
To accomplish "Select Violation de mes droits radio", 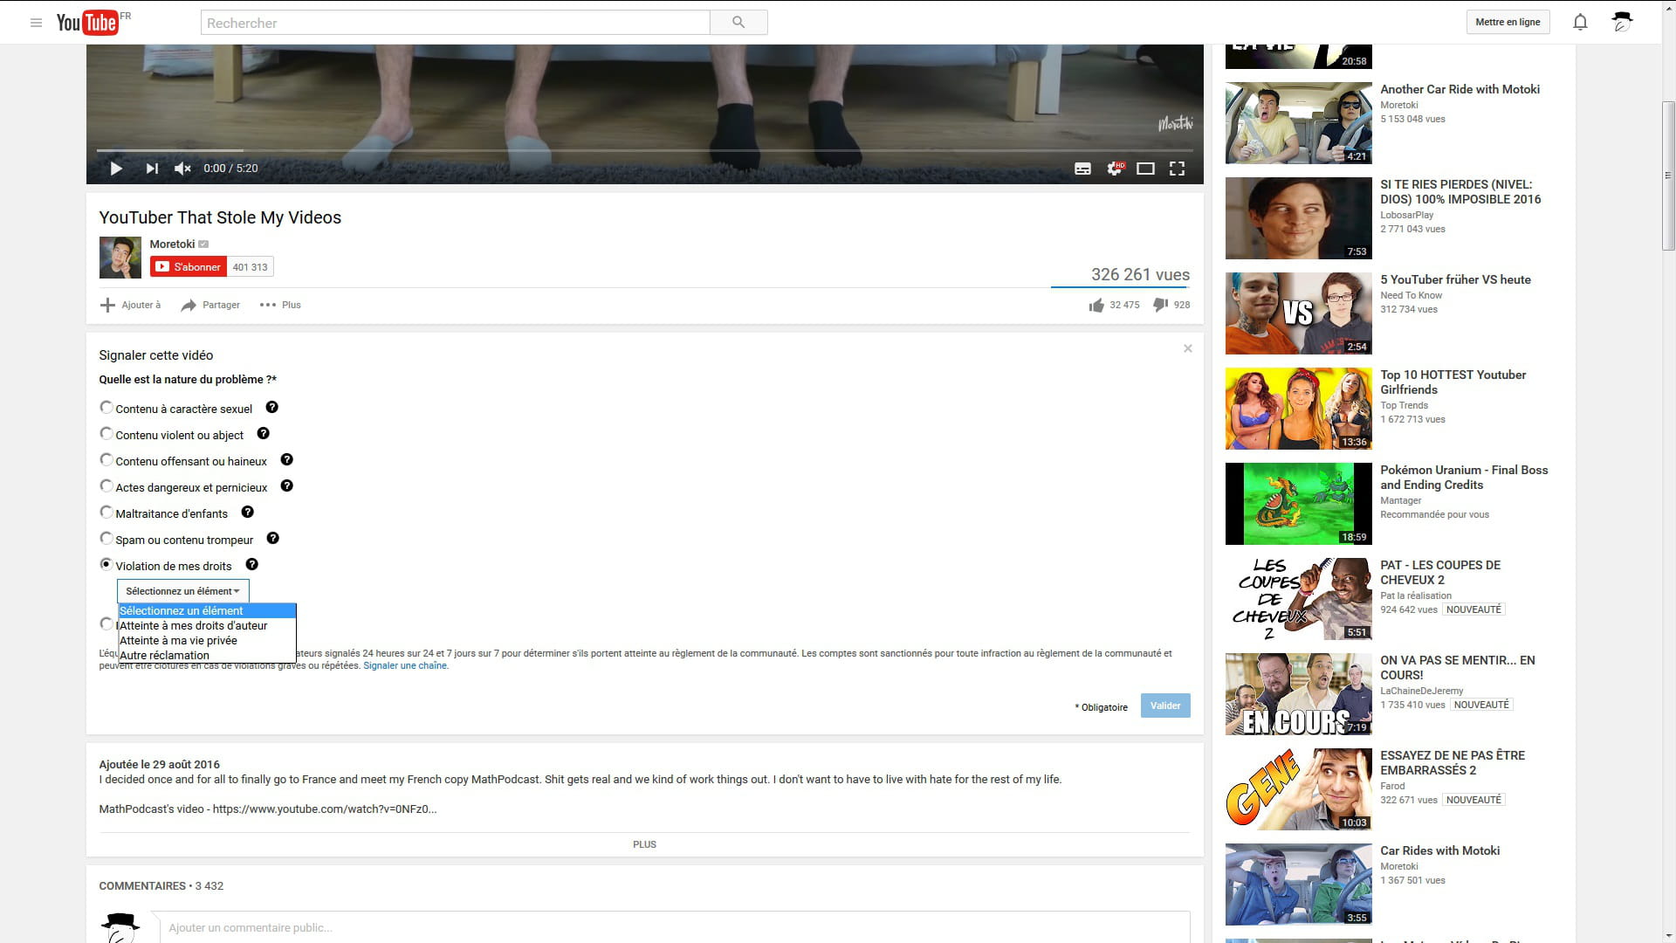I will pyautogui.click(x=106, y=564).
